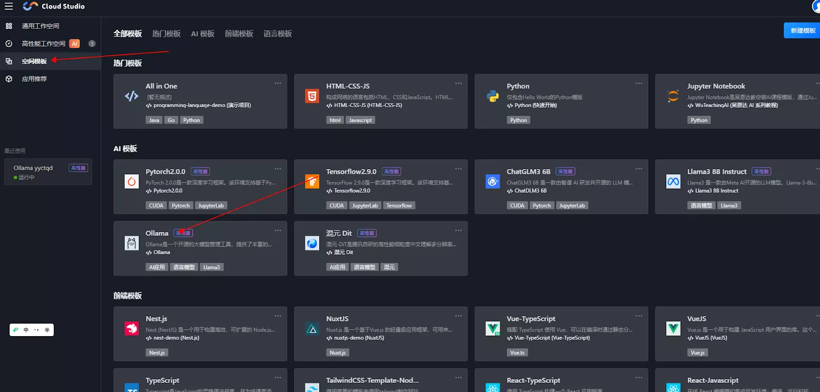
Task: Switch to the 前端模板 tab
Action: click(x=239, y=34)
